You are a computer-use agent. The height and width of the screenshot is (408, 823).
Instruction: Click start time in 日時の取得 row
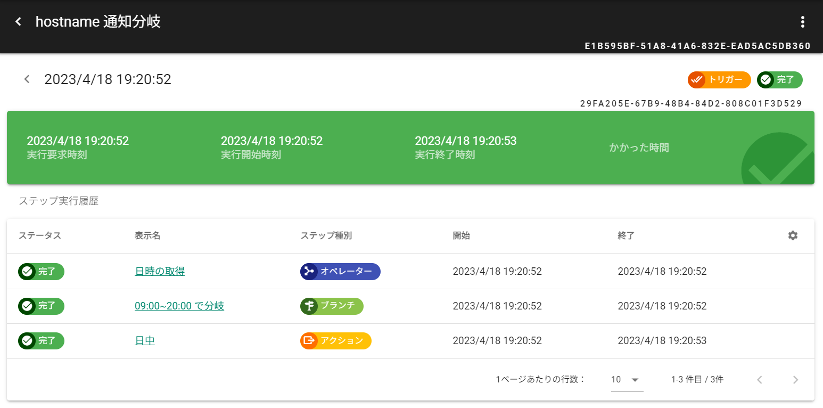(497, 272)
